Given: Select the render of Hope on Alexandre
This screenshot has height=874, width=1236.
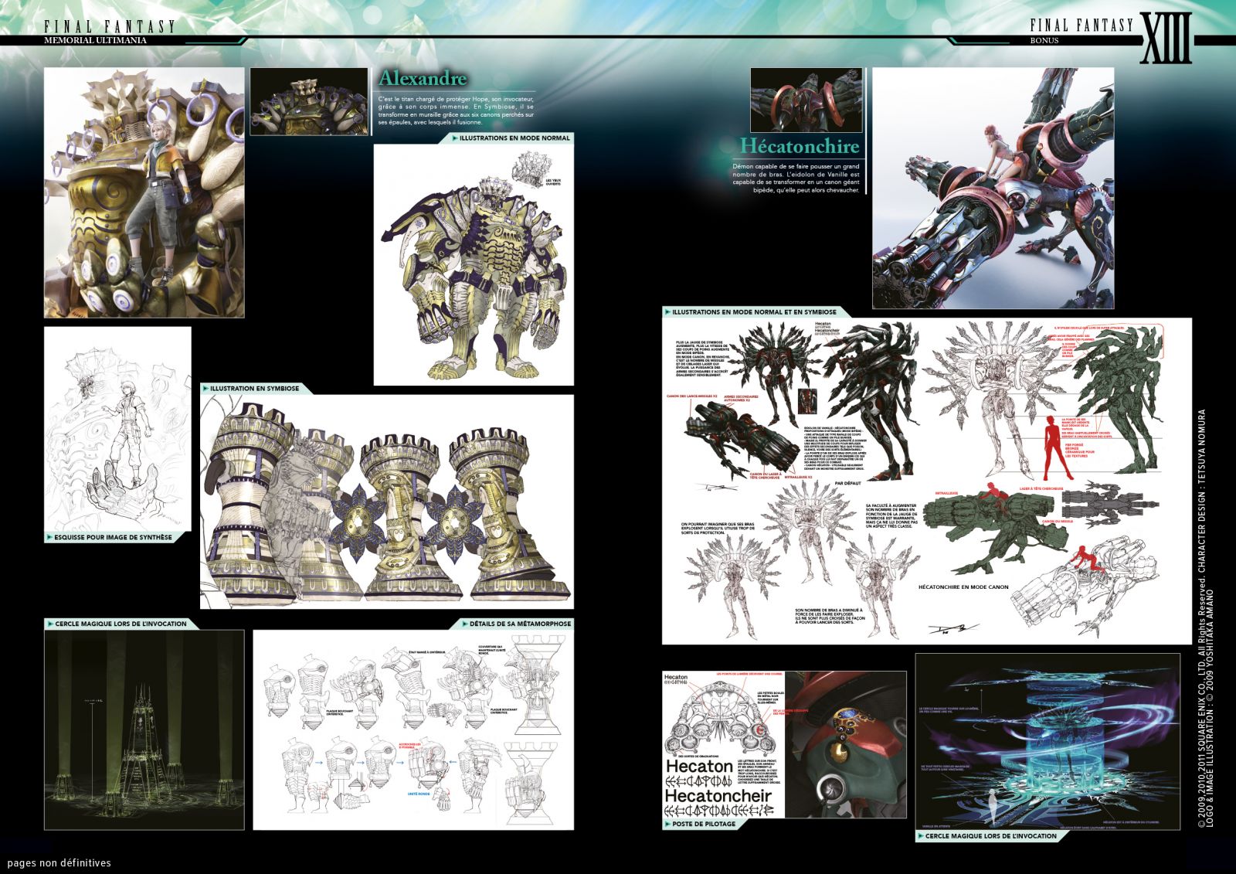Looking at the screenshot, I should pos(144,192).
